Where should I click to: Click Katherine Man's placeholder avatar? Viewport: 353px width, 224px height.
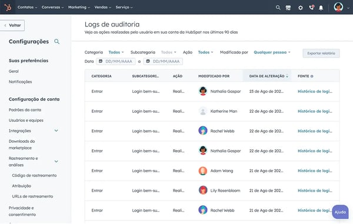pyautogui.click(x=203, y=111)
